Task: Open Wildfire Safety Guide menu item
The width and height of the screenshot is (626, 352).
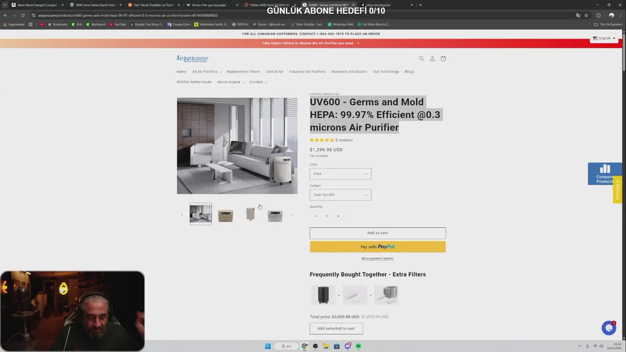Action: [x=194, y=82]
